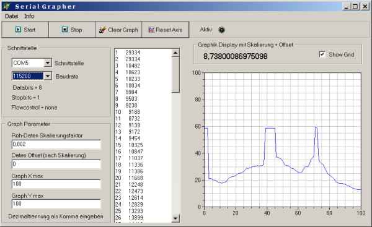The height and width of the screenshot is (227, 372).
Task: Maximize the Serial Grapher window
Action: pos(355,6)
